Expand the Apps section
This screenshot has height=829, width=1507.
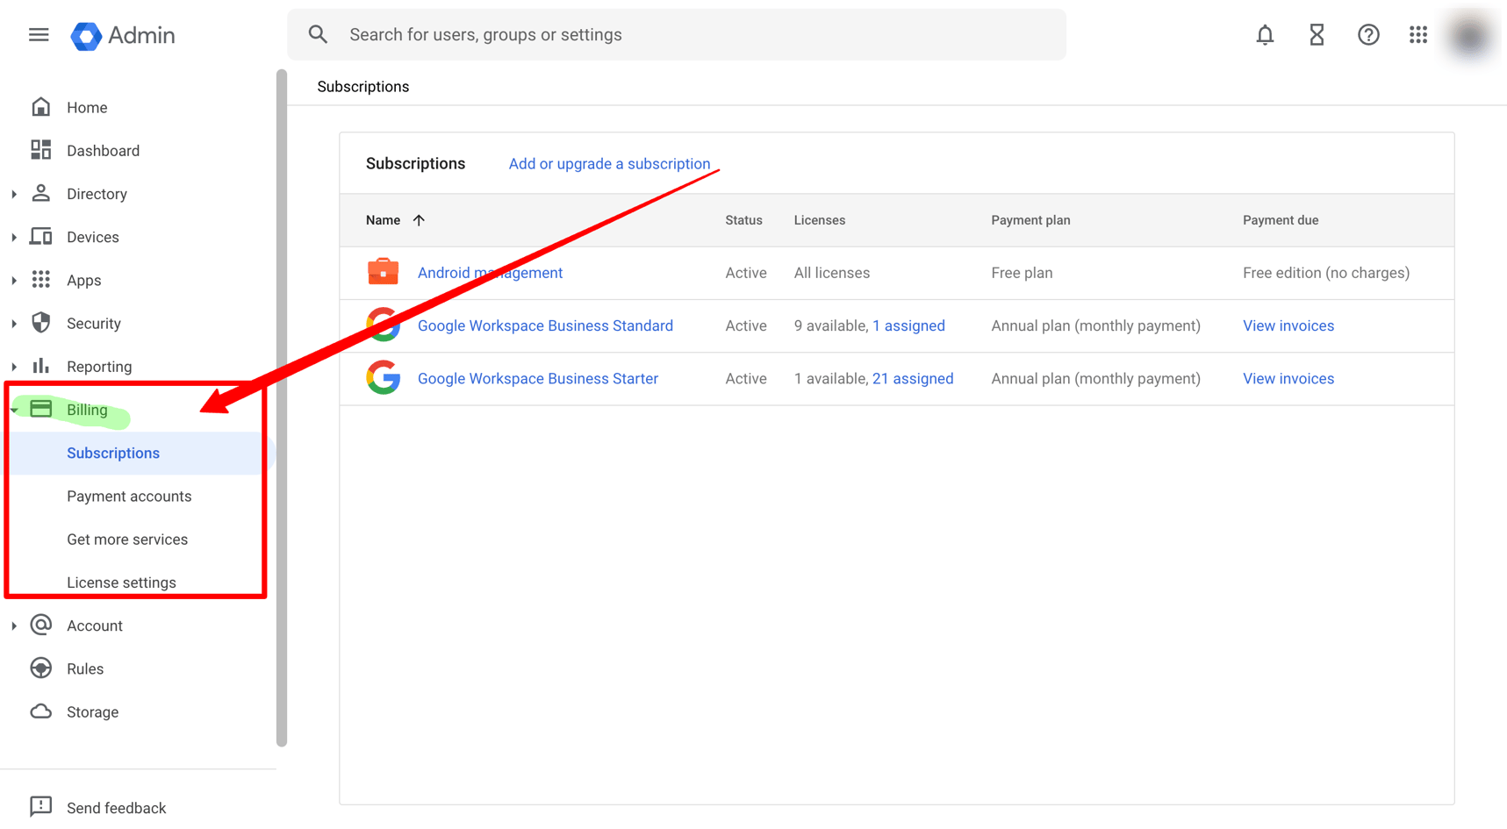13,280
